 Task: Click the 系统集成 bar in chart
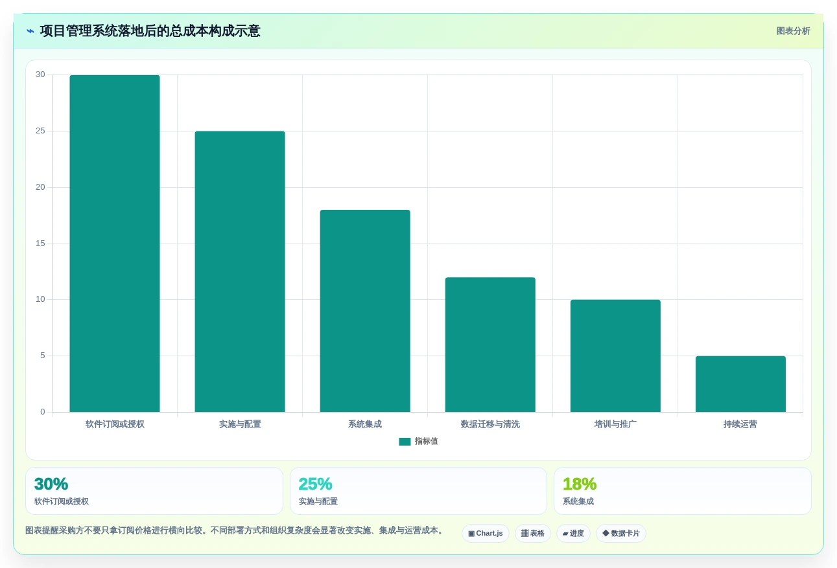click(x=365, y=311)
